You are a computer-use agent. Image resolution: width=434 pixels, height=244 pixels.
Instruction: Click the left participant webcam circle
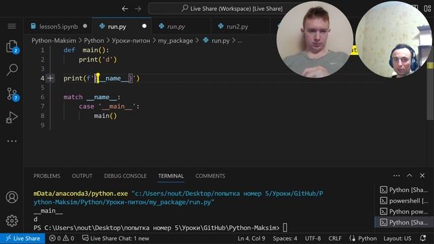point(315,39)
